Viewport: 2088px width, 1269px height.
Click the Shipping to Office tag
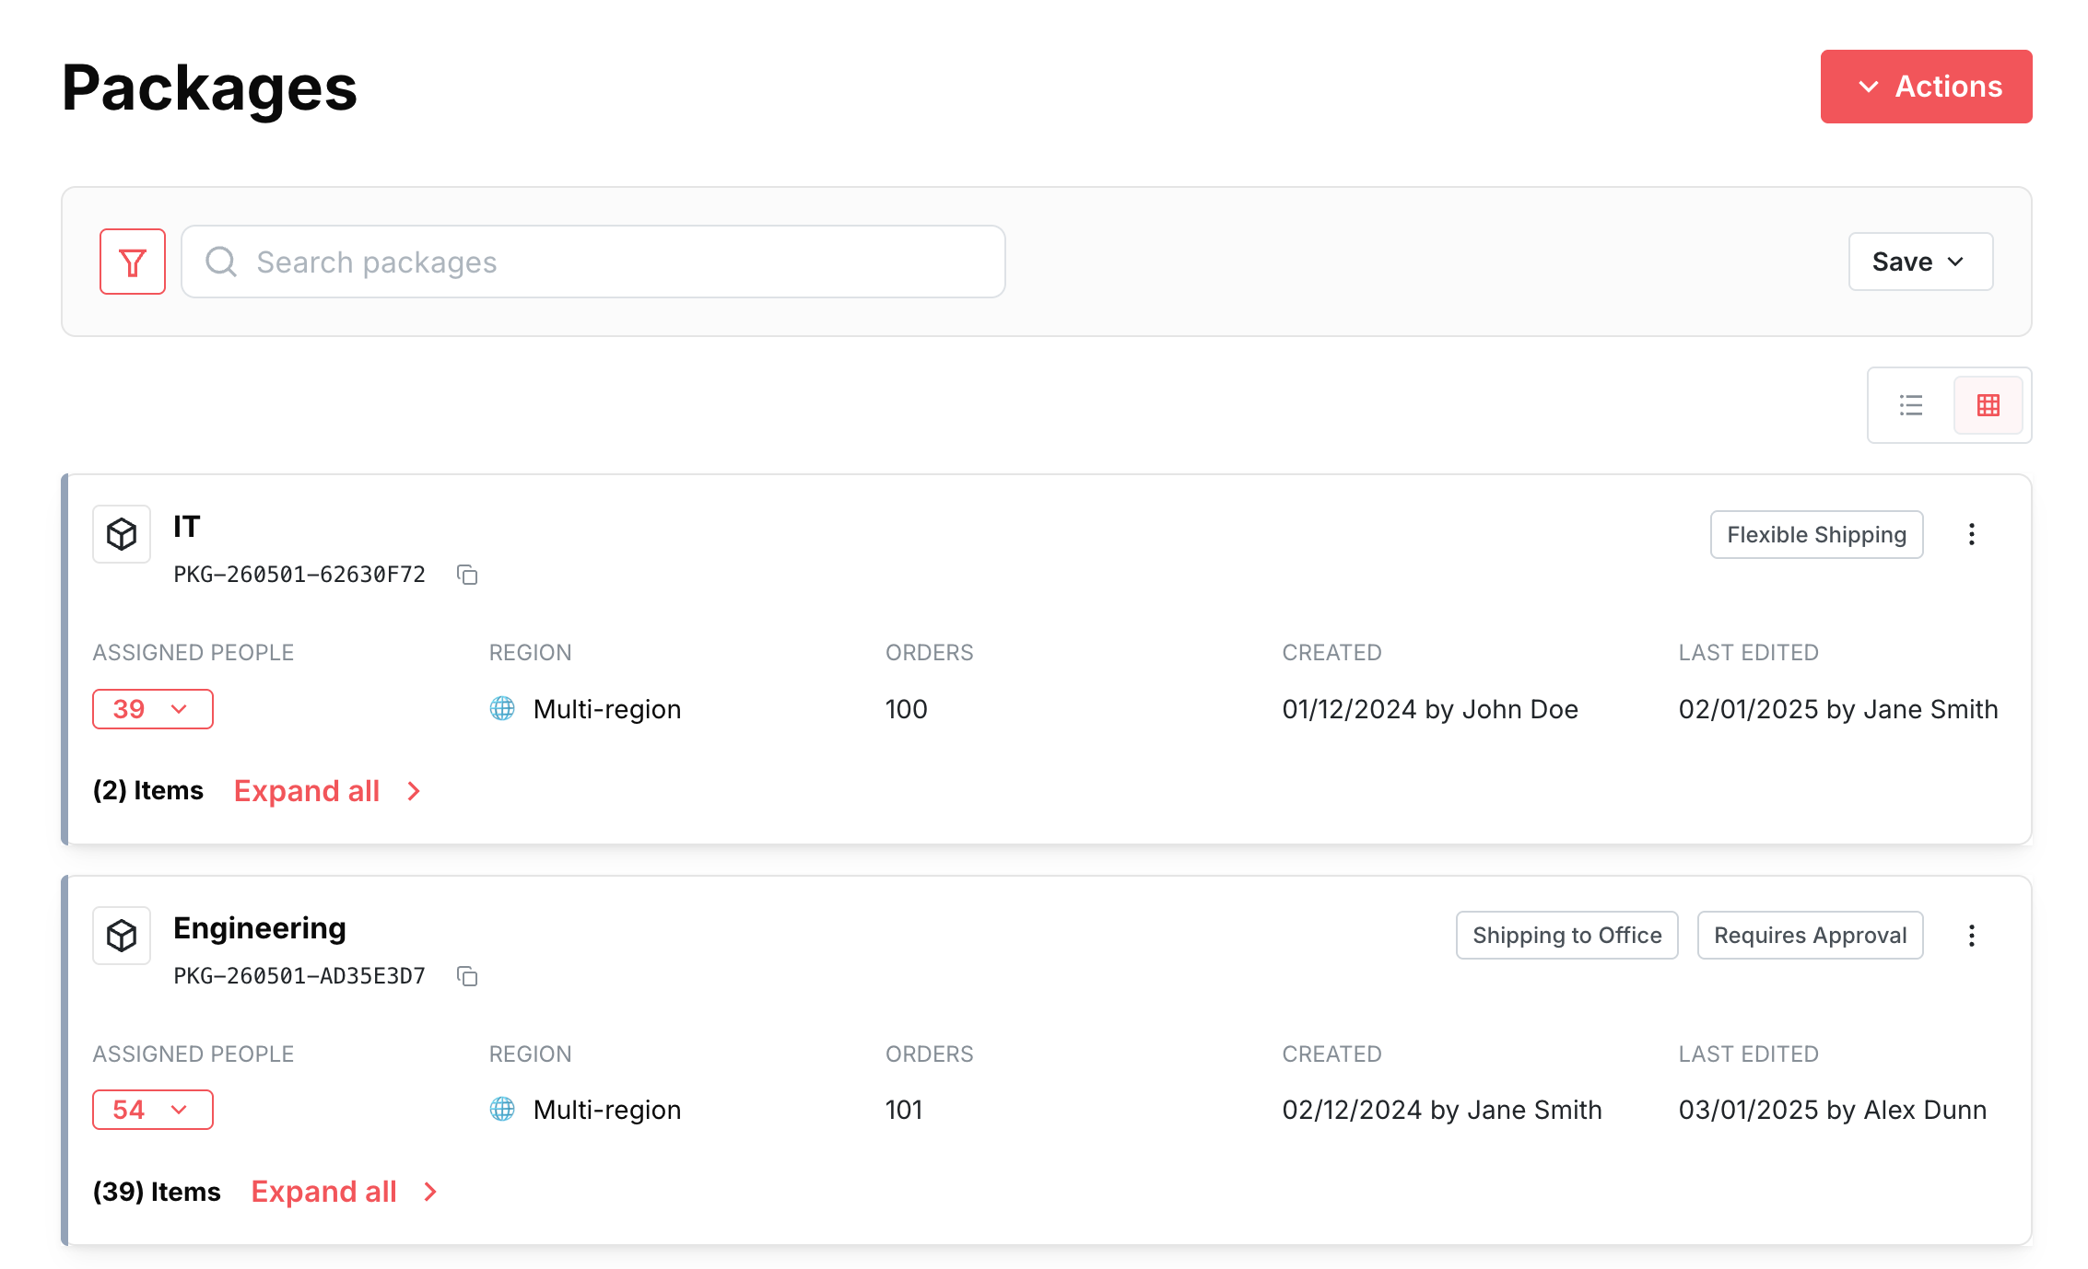(x=1567, y=936)
